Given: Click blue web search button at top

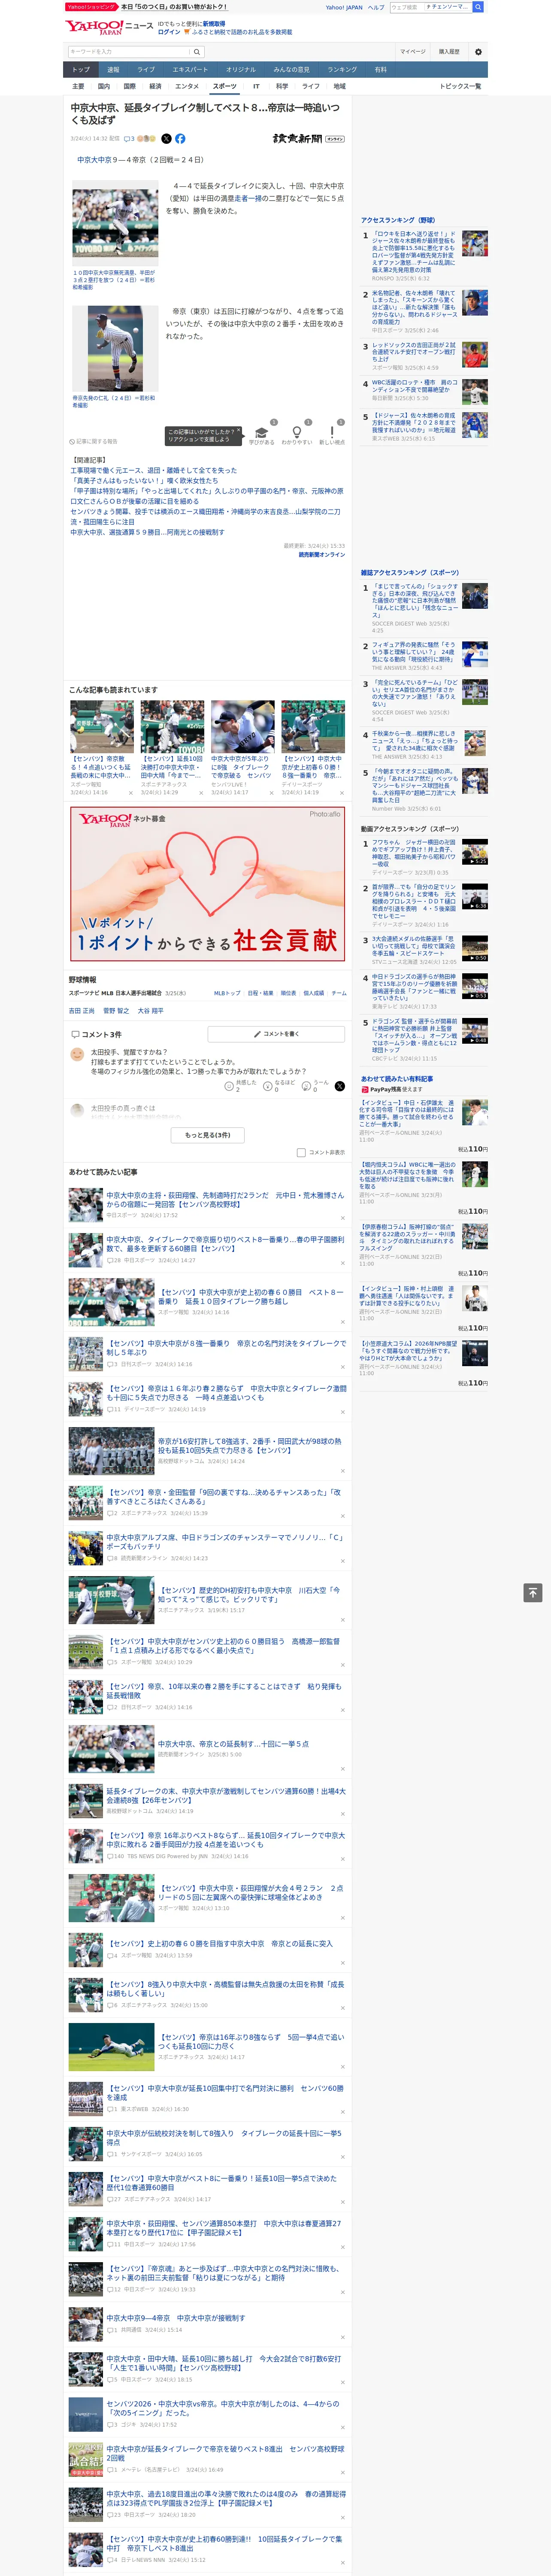Looking at the screenshot, I should pos(478,7).
